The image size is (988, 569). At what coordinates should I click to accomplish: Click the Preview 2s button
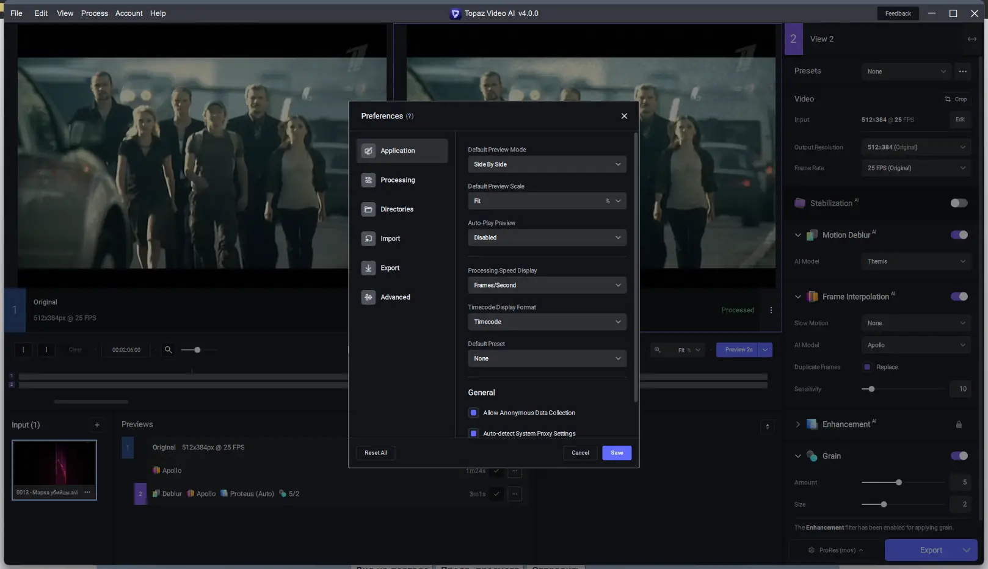coord(738,350)
